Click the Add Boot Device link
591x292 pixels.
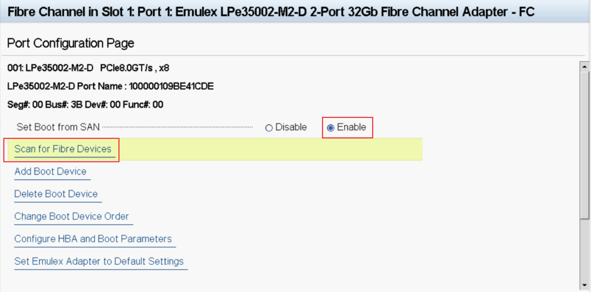(50, 172)
